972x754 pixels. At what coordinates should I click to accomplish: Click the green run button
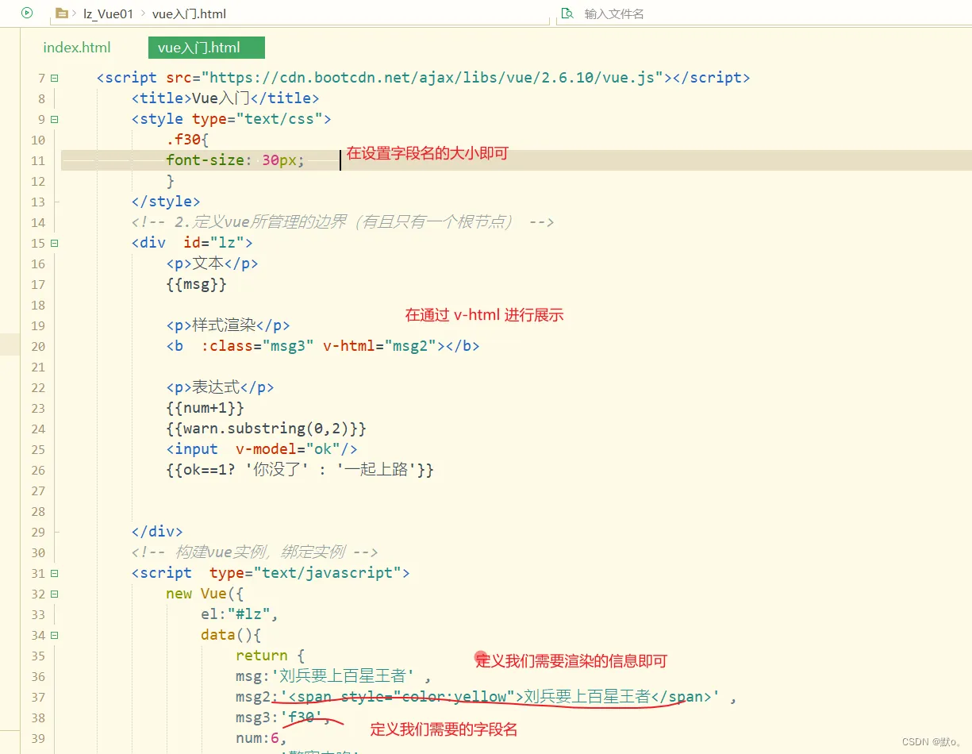[27, 13]
